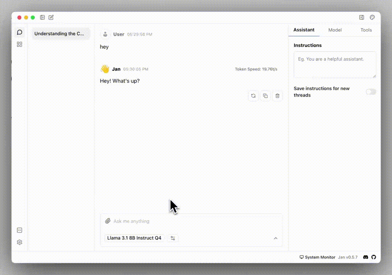Toggle the left sidebar panel icon

coord(42,17)
